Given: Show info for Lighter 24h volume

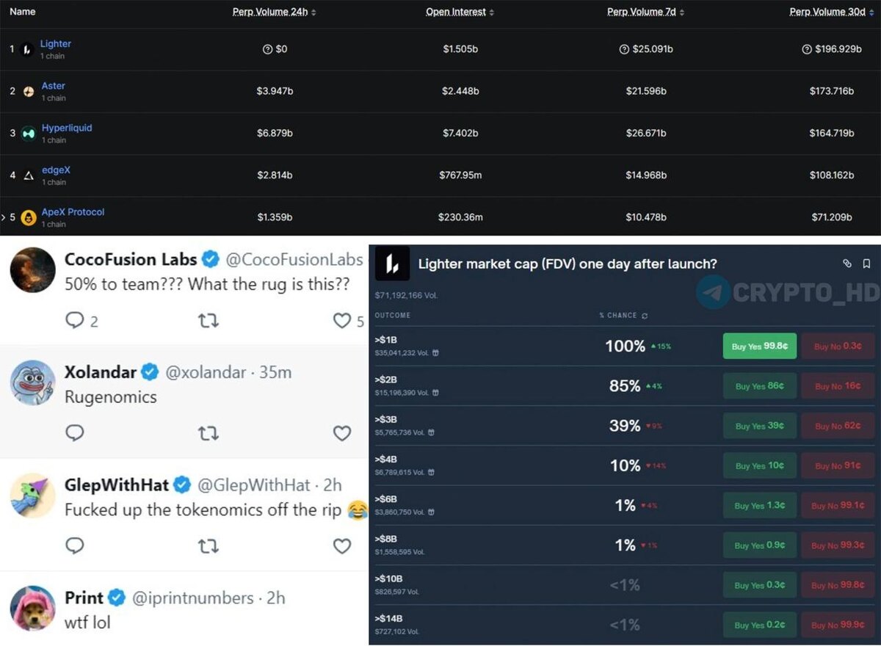Looking at the screenshot, I should coord(267,49).
